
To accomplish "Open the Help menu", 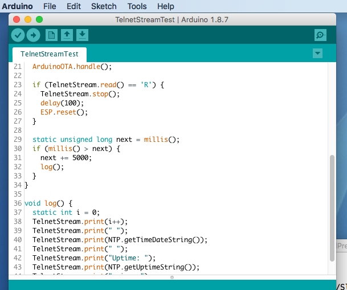I will pos(165,6).
